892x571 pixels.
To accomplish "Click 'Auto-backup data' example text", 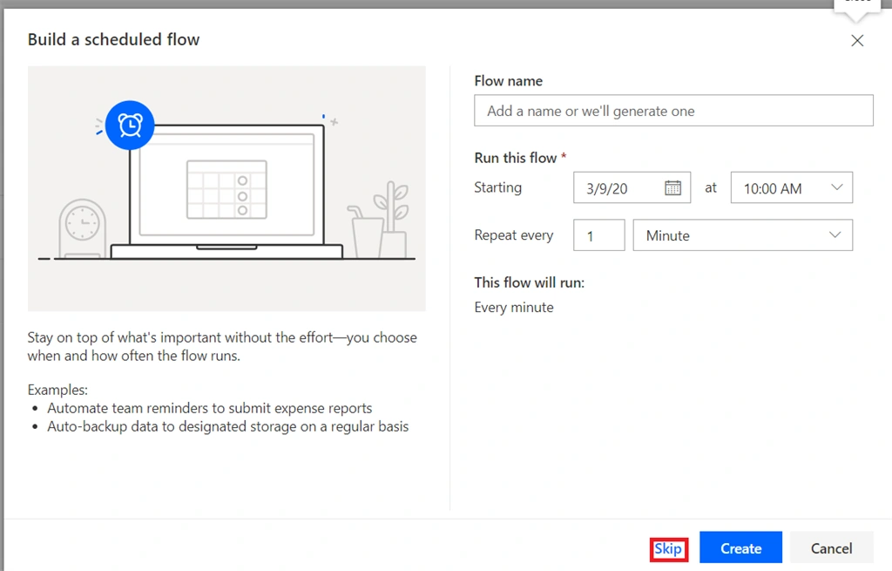I will pyautogui.click(x=227, y=426).
